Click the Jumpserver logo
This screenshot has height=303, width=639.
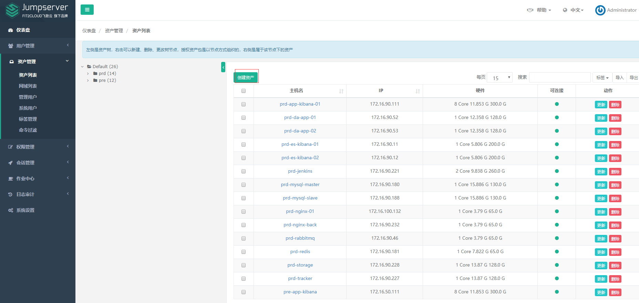(37, 10)
